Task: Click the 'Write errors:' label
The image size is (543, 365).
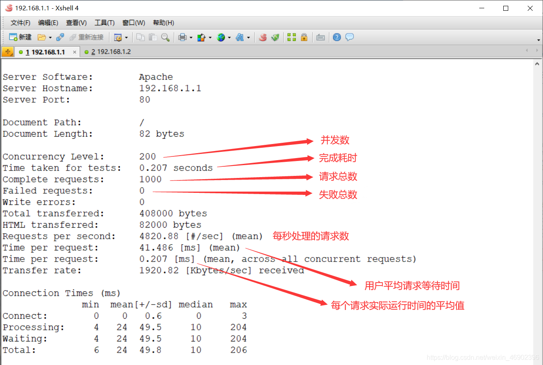Action: coord(39,202)
